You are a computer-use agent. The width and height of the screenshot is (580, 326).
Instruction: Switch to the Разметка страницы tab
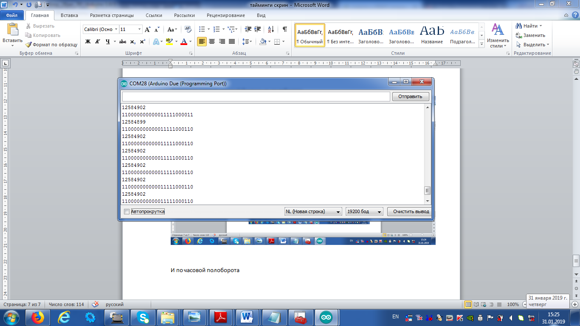(x=112, y=15)
